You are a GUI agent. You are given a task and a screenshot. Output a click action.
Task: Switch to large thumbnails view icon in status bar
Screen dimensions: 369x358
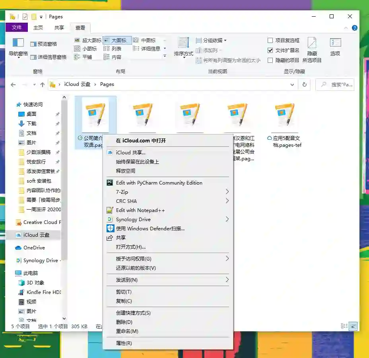(353, 326)
